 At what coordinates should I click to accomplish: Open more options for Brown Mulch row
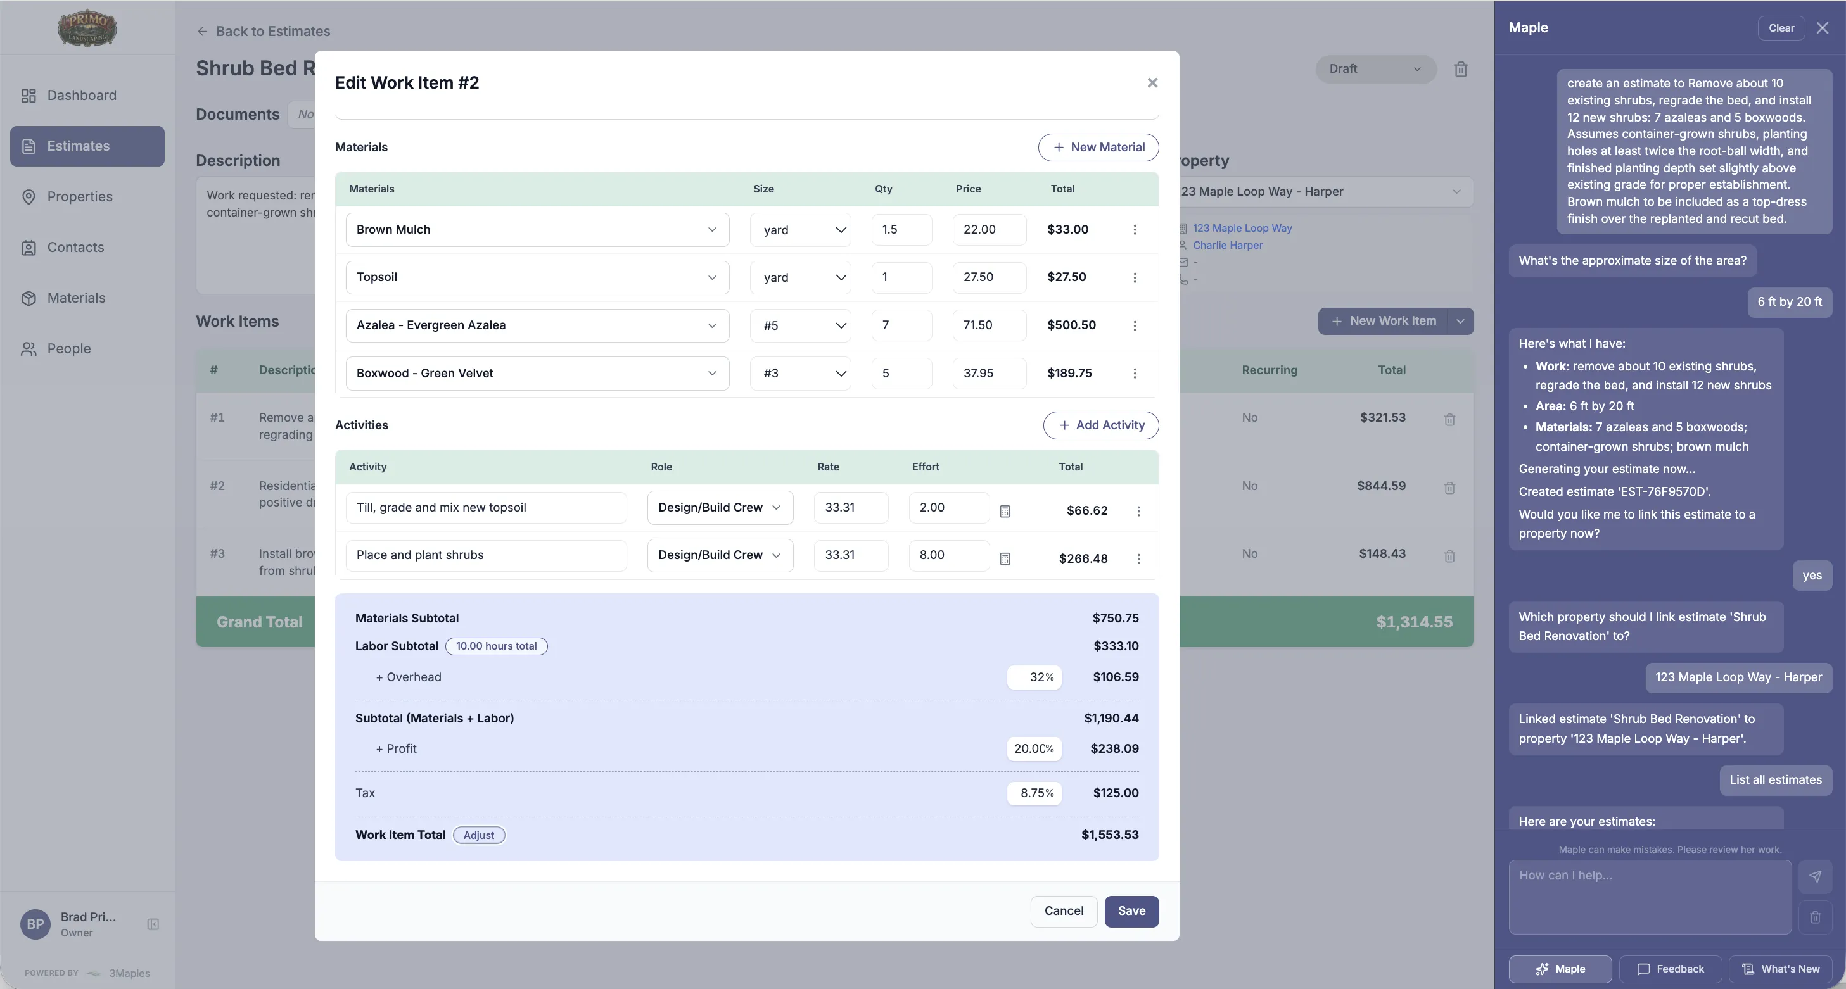1134,230
